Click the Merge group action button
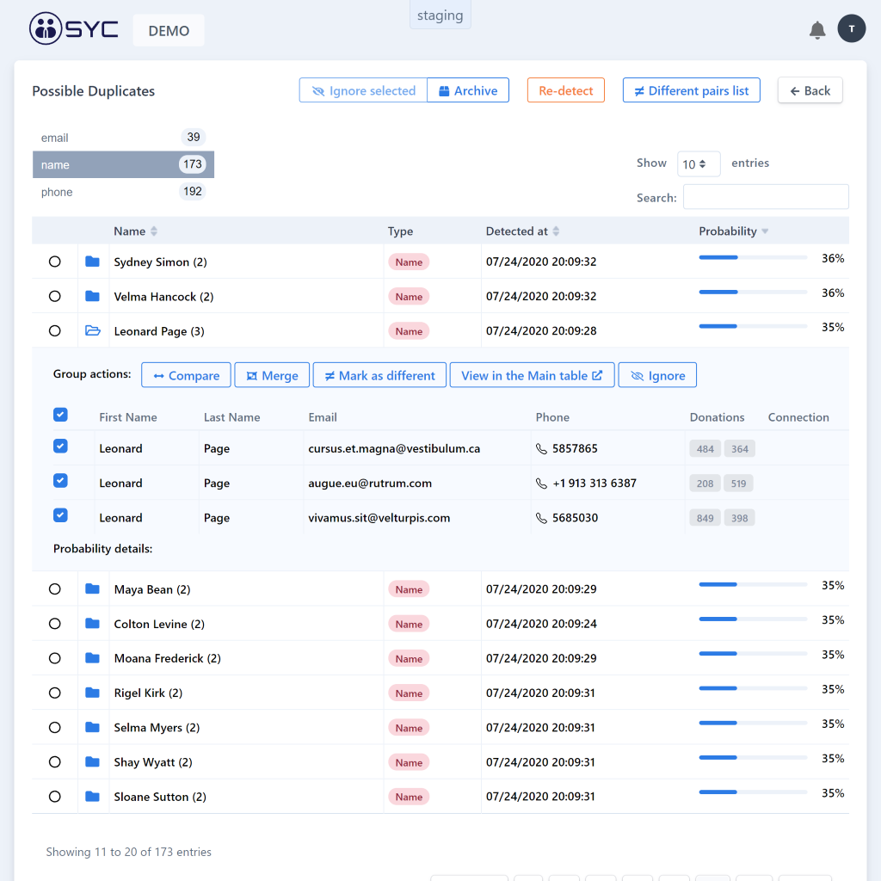 pos(272,375)
